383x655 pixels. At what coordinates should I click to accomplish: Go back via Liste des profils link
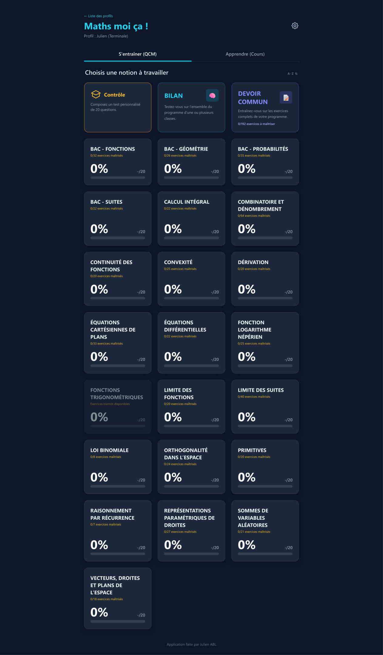tap(99, 16)
